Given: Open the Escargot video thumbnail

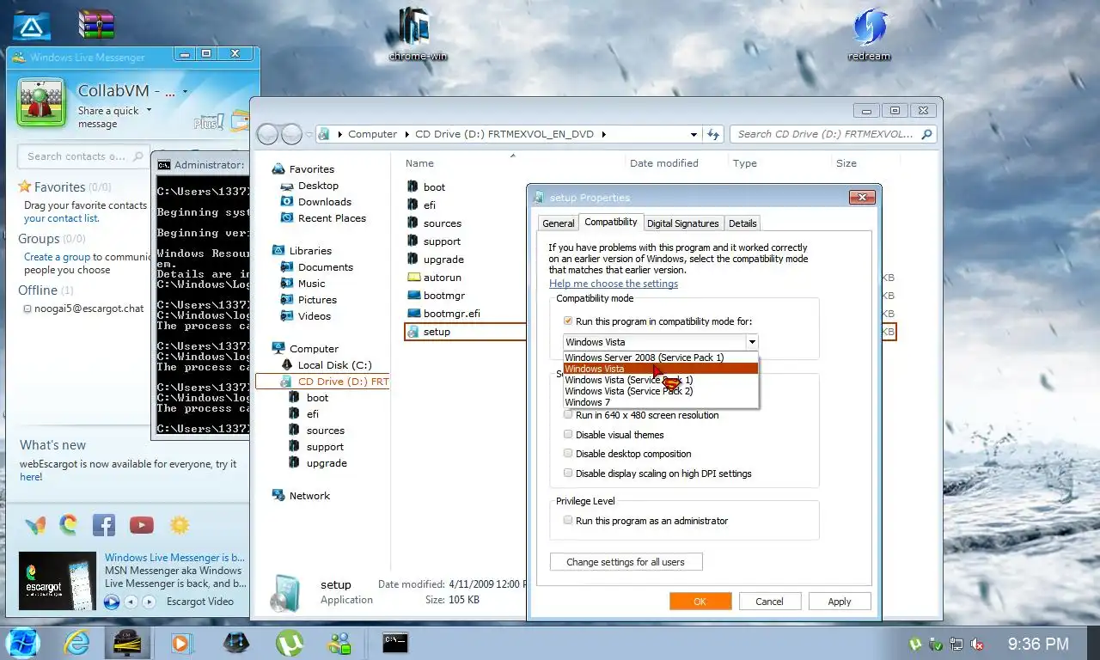Looking at the screenshot, I should tap(58, 581).
